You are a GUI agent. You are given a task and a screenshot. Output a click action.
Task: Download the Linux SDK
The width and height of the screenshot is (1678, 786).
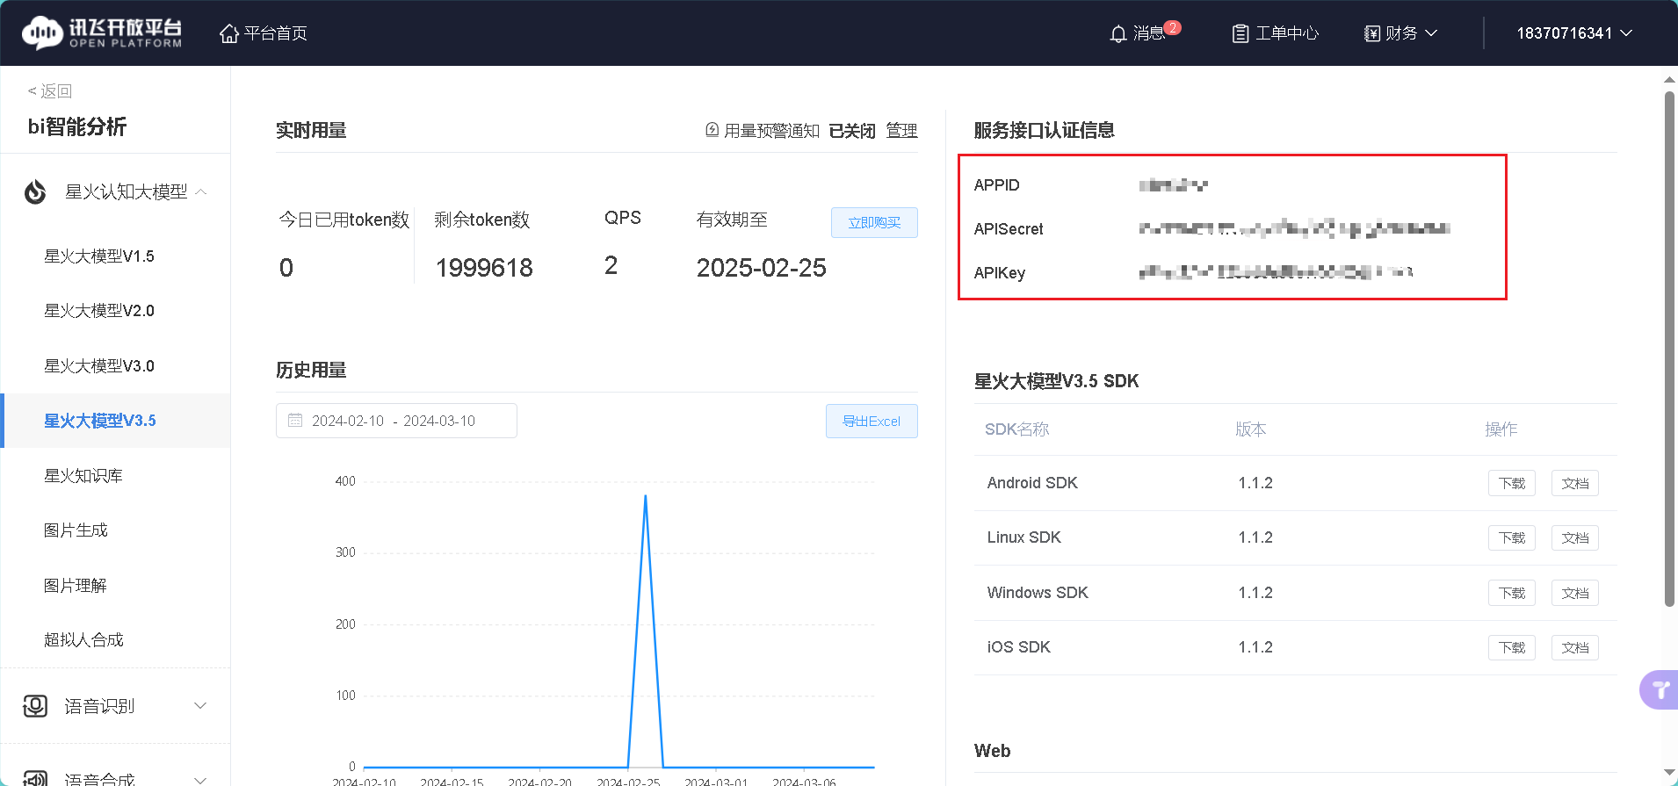[1512, 537]
